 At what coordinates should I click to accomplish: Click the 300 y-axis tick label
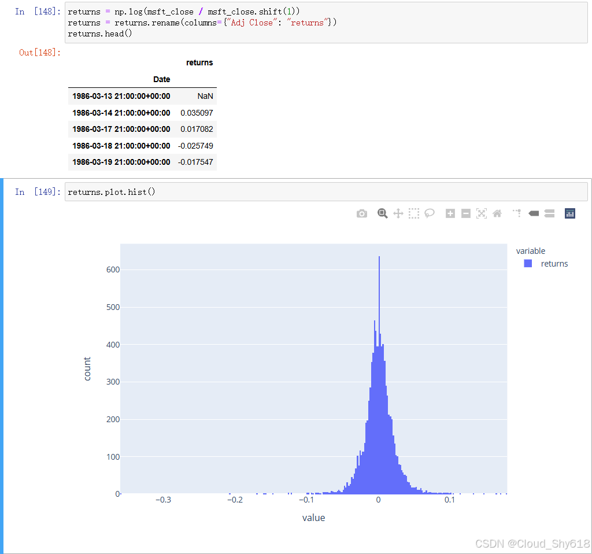(x=113, y=382)
